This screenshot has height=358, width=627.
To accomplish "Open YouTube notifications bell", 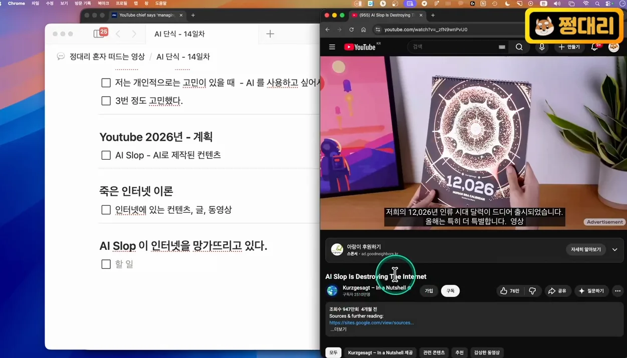I will point(595,47).
